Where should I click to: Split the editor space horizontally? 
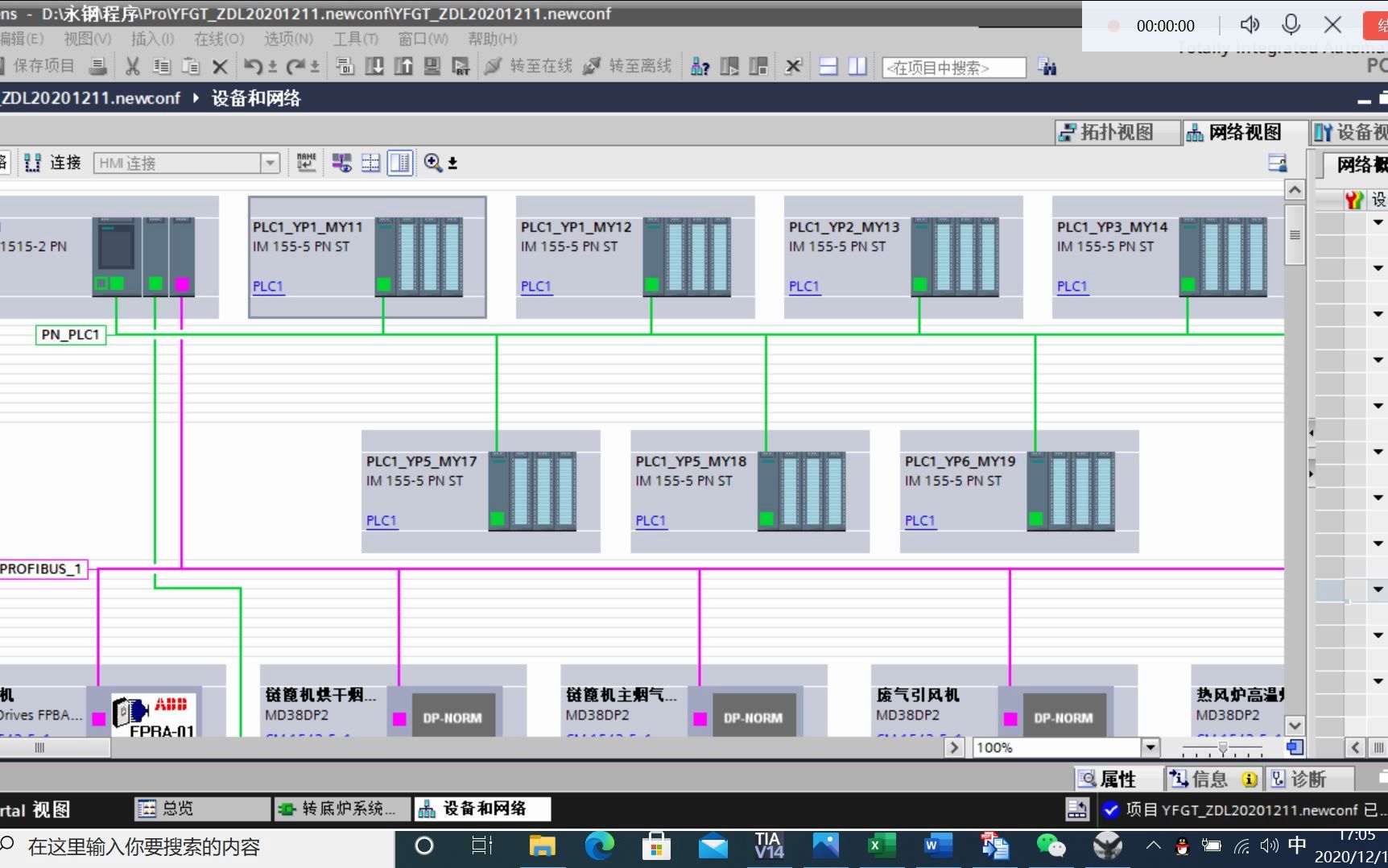(x=828, y=67)
